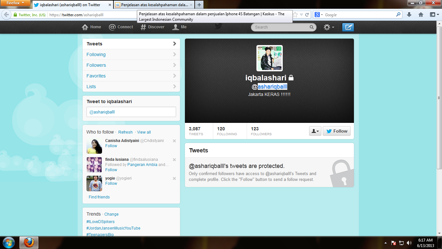Click the Twitter bird logo in navbar
Image resolution: width=442 pixels, height=249 pixels.
(x=218, y=27)
